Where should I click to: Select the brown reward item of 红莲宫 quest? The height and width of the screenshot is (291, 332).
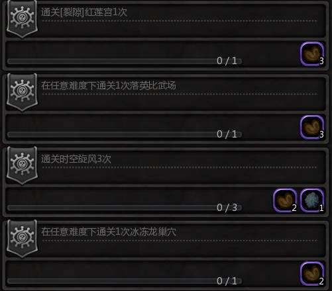click(312, 54)
